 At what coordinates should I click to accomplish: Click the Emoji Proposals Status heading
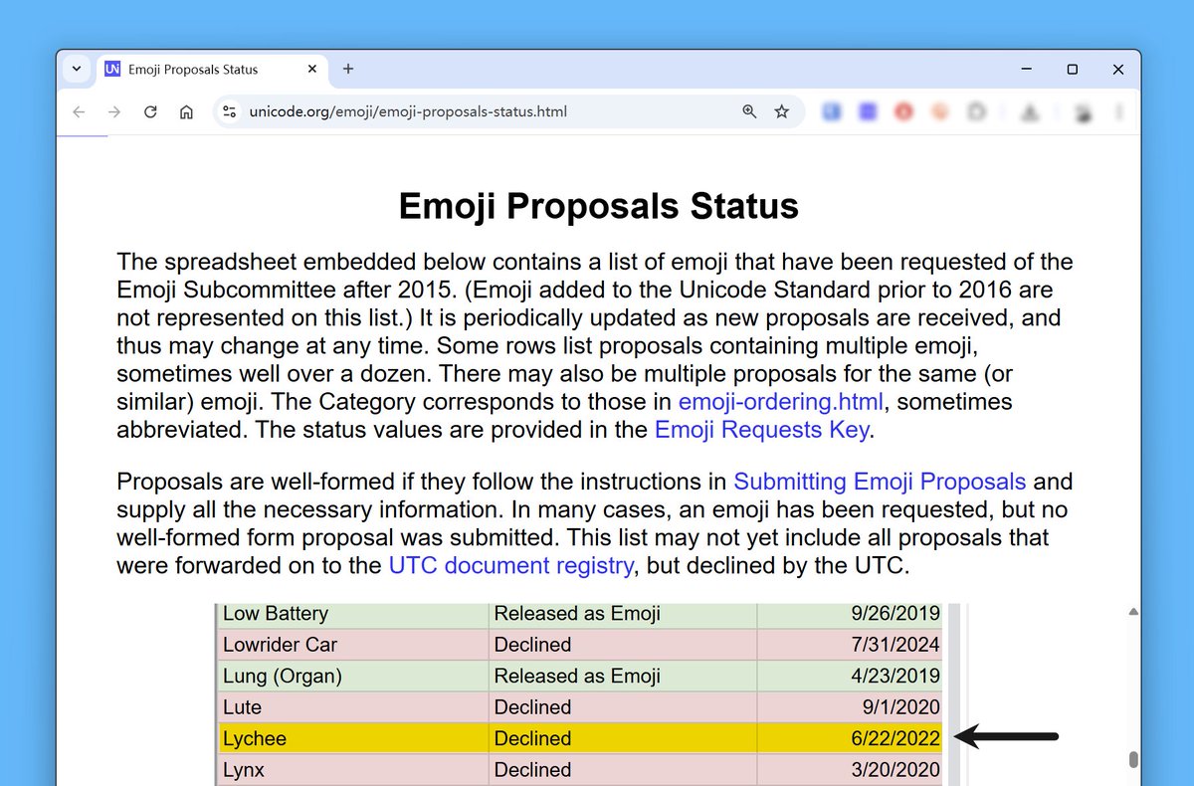[x=598, y=206]
